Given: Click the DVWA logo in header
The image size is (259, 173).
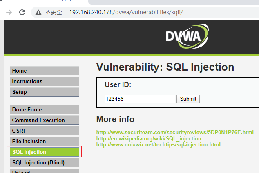Looking at the screenshot, I should 187,36.
